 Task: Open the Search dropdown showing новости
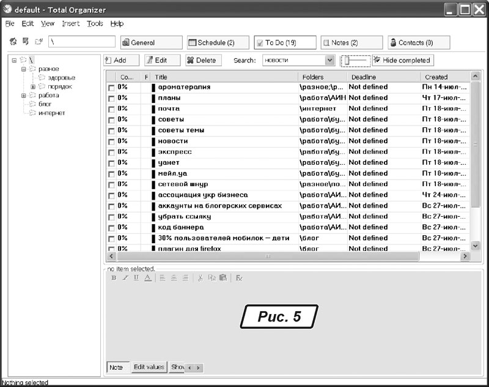point(330,60)
